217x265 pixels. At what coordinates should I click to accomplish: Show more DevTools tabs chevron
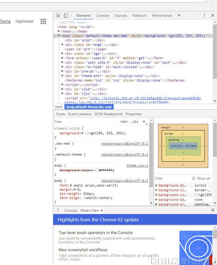pos(179,16)
